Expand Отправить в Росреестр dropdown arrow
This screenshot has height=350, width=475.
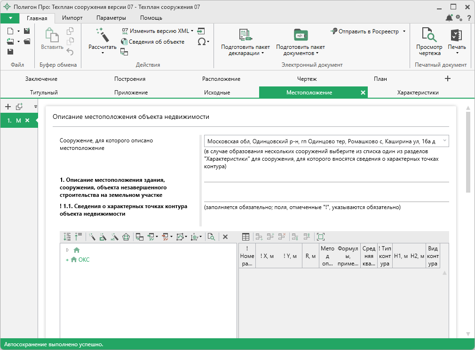(404, 31)
